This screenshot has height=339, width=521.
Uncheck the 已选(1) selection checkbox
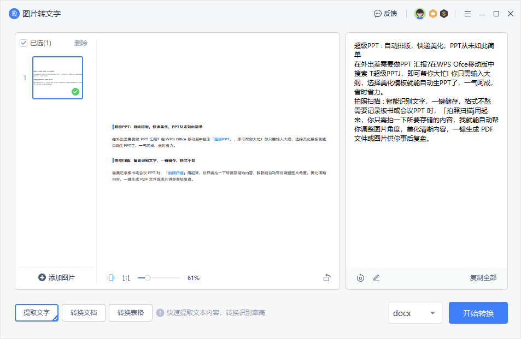click(x=23, y=43)
